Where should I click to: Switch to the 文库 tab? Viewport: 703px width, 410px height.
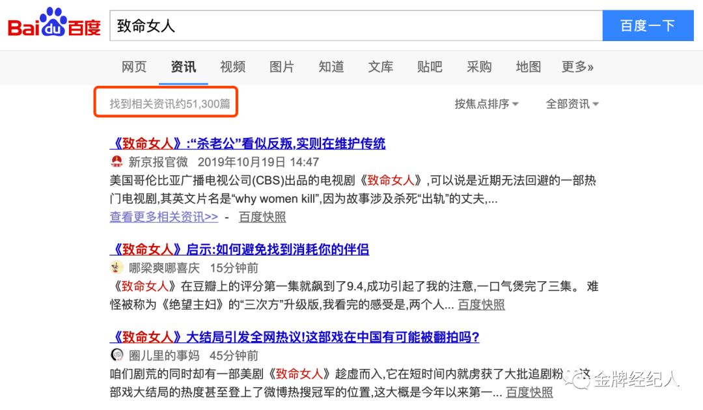click(x=381, y=67)
